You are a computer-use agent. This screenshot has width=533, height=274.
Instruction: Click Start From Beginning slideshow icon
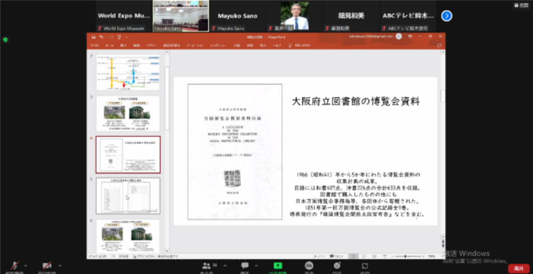pos(120,37)
